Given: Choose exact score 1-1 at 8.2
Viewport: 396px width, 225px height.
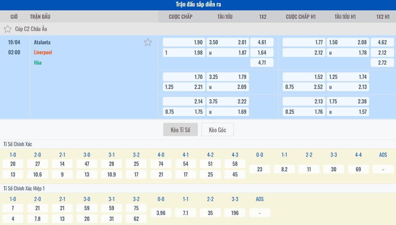Looking at the screenshot, I should (x=284, y=169).
